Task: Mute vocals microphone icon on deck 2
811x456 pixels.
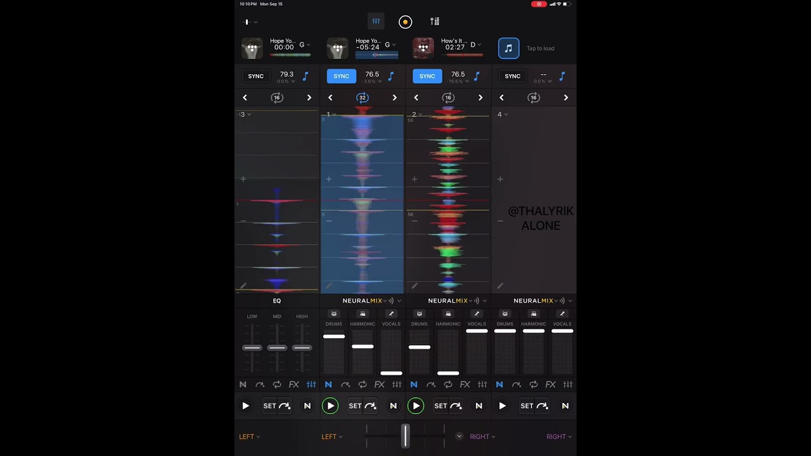Action: [x=476, y=314]
